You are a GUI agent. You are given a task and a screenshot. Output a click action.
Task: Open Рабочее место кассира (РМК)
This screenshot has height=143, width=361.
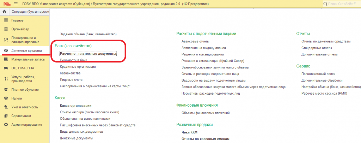324,94
